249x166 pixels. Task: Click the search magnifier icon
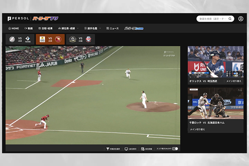[x=230, y=19]
